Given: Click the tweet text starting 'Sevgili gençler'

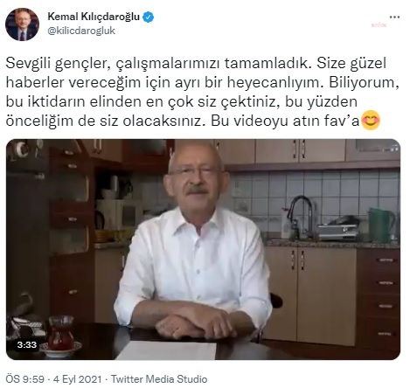Looking at the screenshot, I should click(202, 92).
